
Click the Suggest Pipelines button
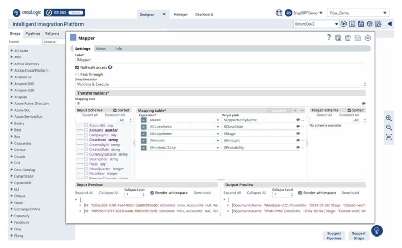(333, 235)
